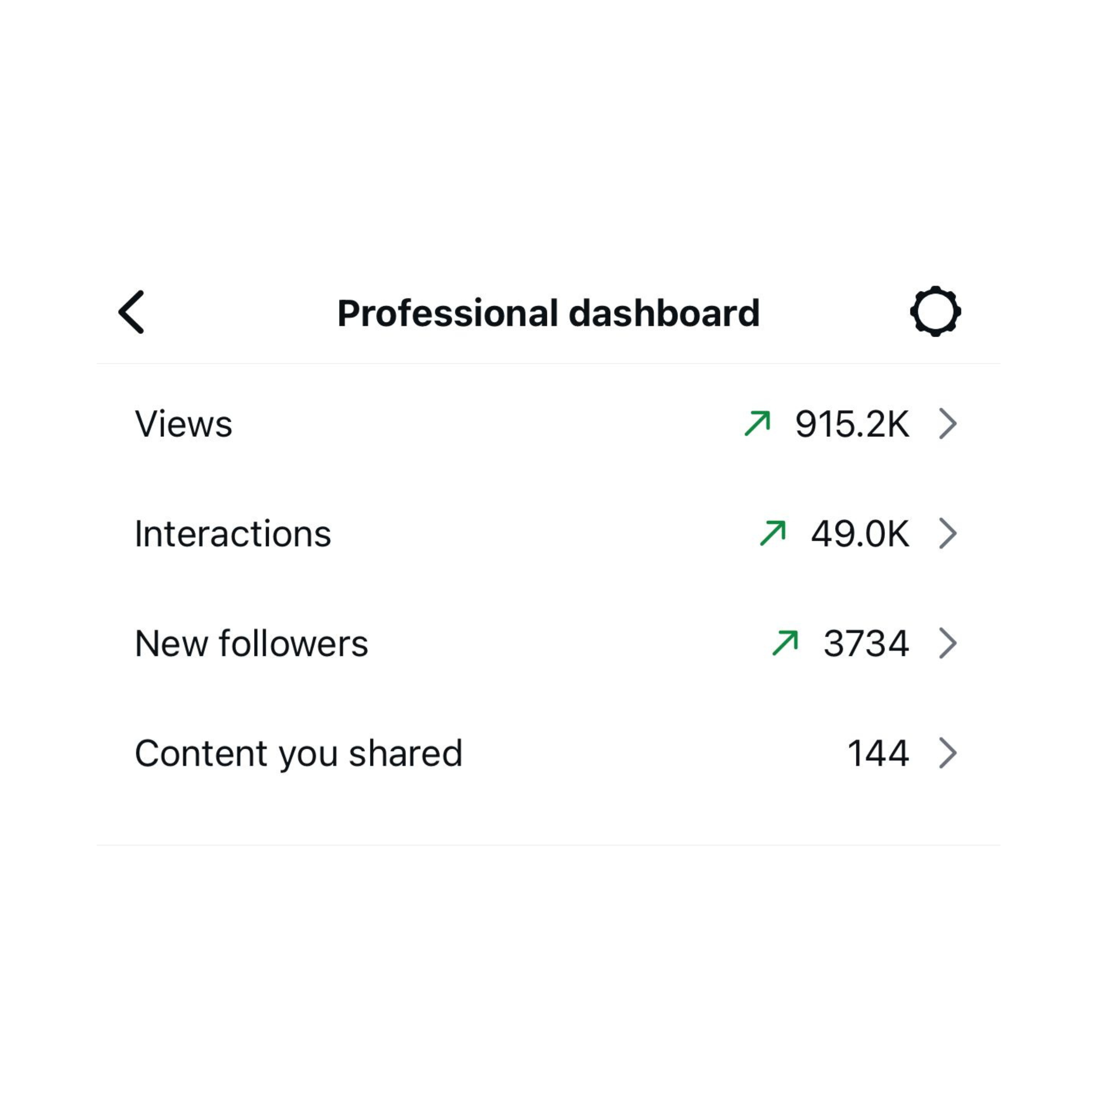Click the 3734 new followers count
The height and width of the screenshot is (1097, 1097).
[866, 643]
